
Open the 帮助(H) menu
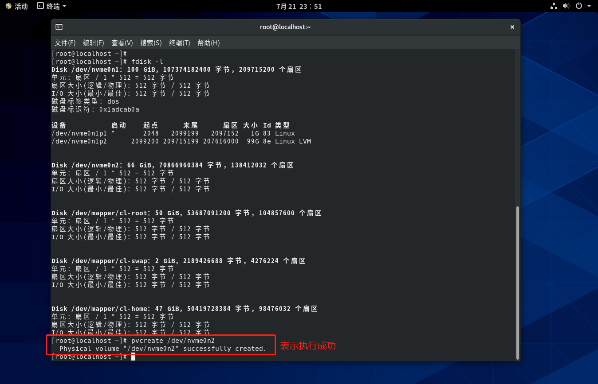pos(209,43)
